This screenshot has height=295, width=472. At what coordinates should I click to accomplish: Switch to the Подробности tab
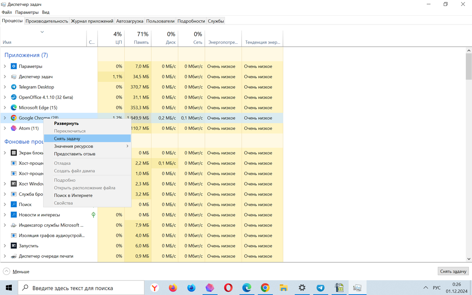[191, 21]
